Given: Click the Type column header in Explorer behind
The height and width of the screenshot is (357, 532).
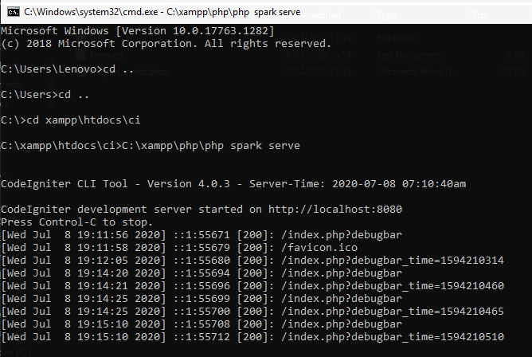Looking at the screenshot, I should [387, 15].
